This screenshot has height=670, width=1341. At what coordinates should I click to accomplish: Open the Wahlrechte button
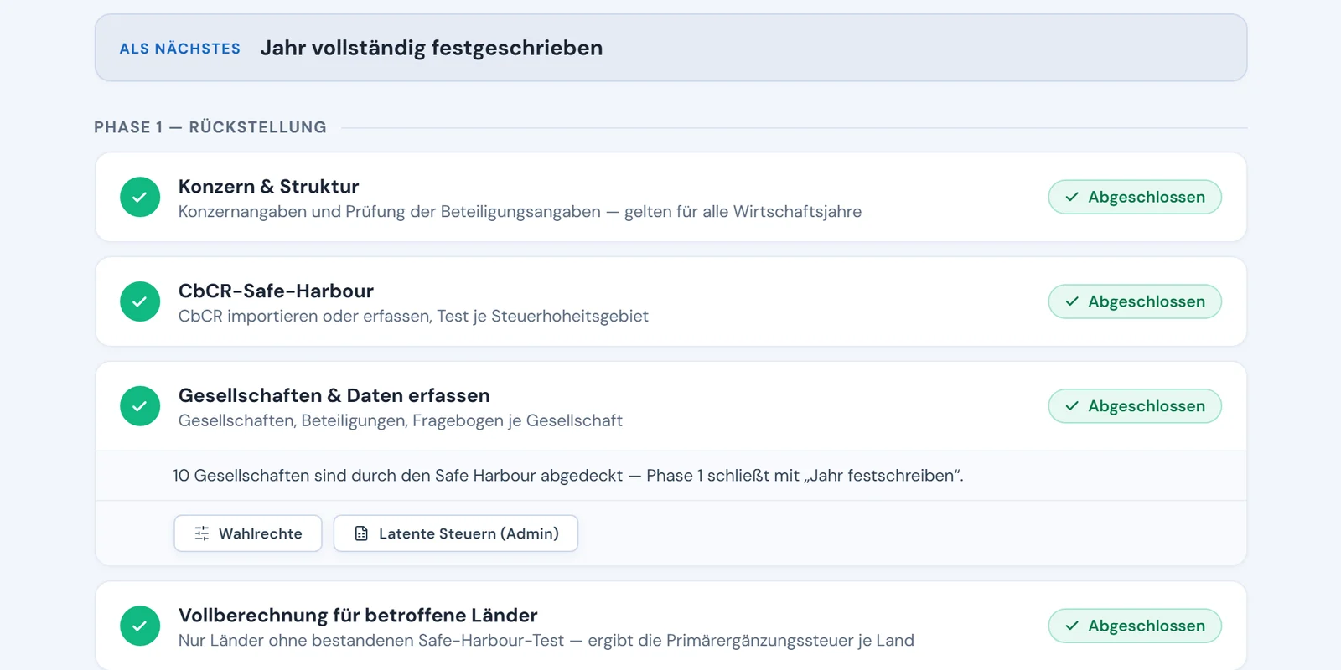coord(248,533)
